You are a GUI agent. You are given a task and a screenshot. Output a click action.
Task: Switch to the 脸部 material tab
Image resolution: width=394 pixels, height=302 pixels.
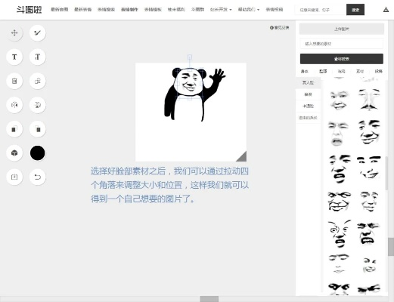coord(323,72)
